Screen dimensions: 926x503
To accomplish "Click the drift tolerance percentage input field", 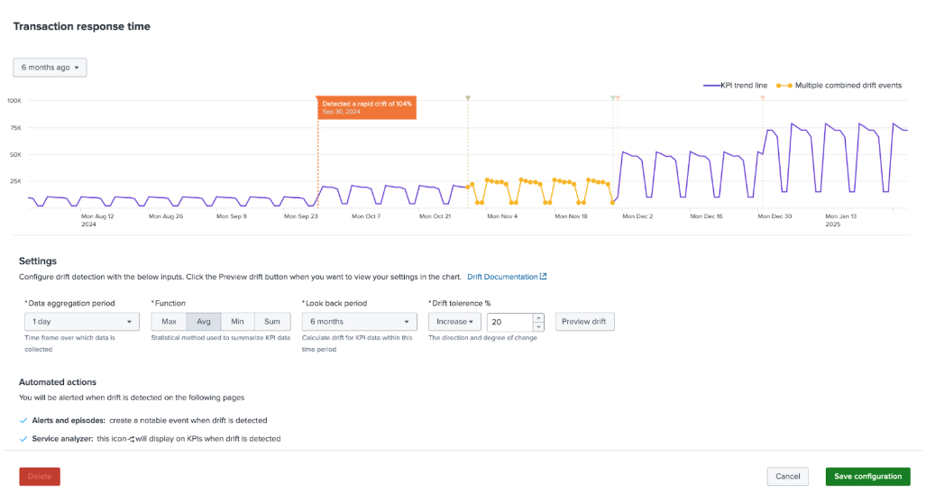I will tap(509, 322).
